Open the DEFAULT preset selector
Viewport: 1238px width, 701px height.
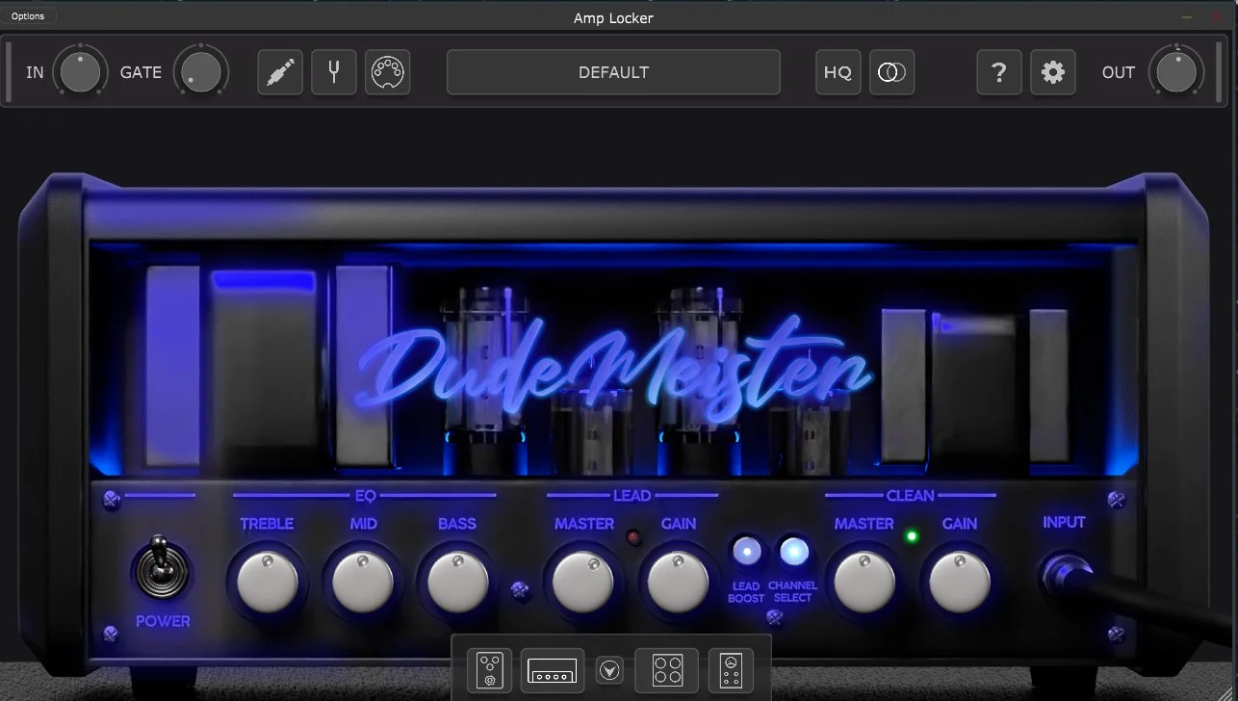614,72
